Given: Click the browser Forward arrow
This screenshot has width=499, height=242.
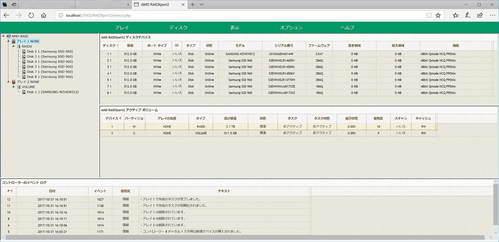Looking at the screenshot, I should pos(19,15).
